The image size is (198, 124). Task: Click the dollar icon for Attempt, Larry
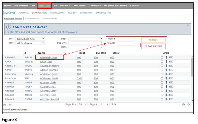coord(166,91)
